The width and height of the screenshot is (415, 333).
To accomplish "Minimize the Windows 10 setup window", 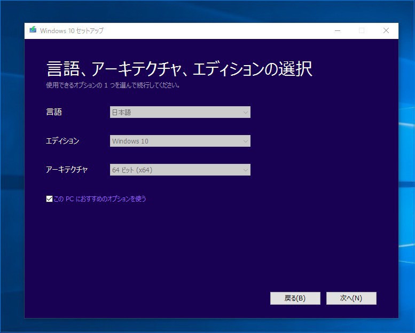I will (x=338, y=30).
